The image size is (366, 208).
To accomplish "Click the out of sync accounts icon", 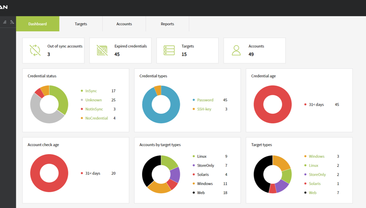I will [x=35, y=50].
